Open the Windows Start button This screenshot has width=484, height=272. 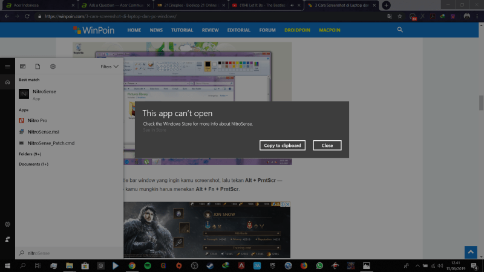(7, 265)
